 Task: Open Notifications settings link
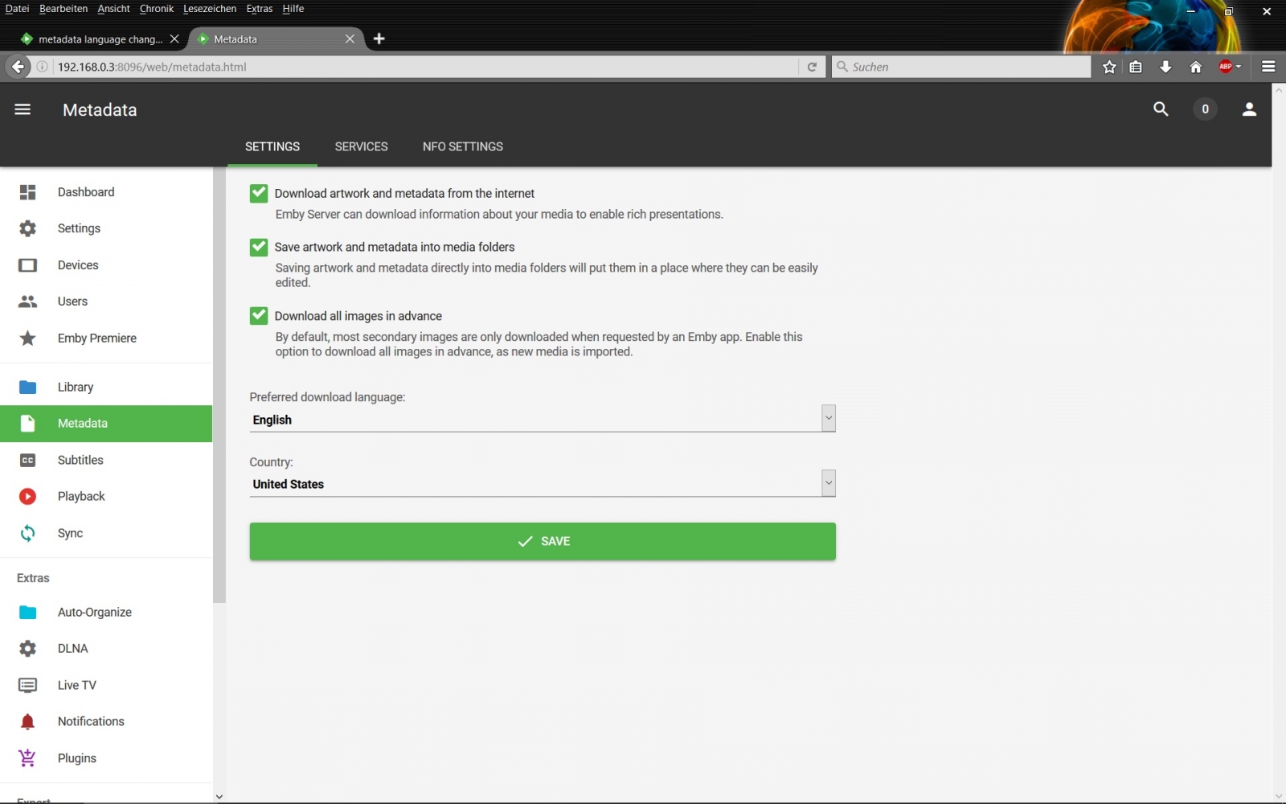tap(91, 722)
